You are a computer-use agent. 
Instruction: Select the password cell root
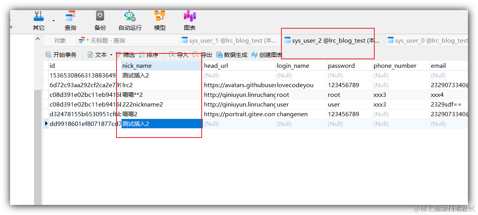coord(350,95)
